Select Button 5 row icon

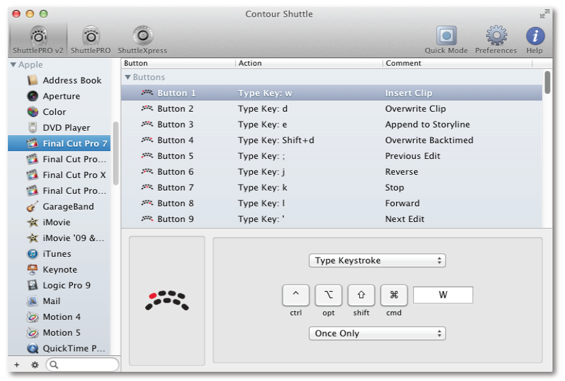tap(147, 156)
